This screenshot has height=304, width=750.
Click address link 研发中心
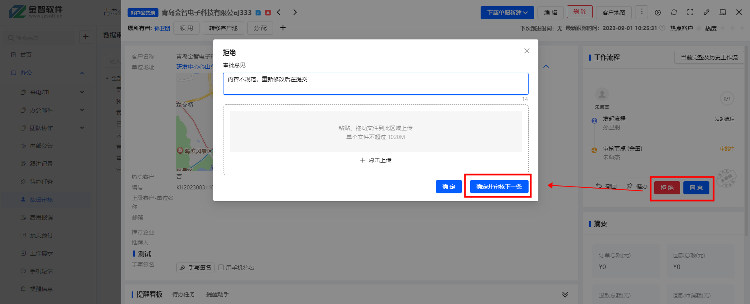(x=195, y=67)
